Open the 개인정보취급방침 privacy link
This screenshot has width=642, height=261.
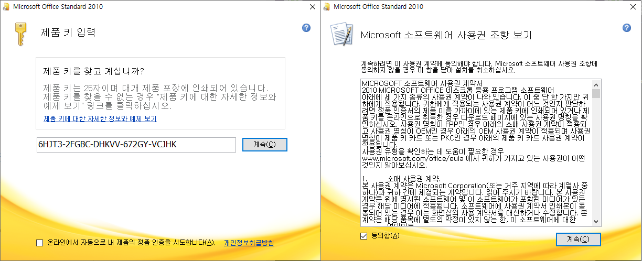(x=249, y=243)
